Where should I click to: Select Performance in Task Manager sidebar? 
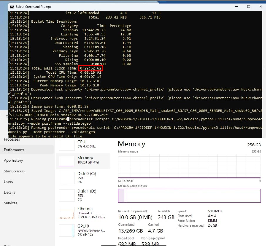click(14, 150)
